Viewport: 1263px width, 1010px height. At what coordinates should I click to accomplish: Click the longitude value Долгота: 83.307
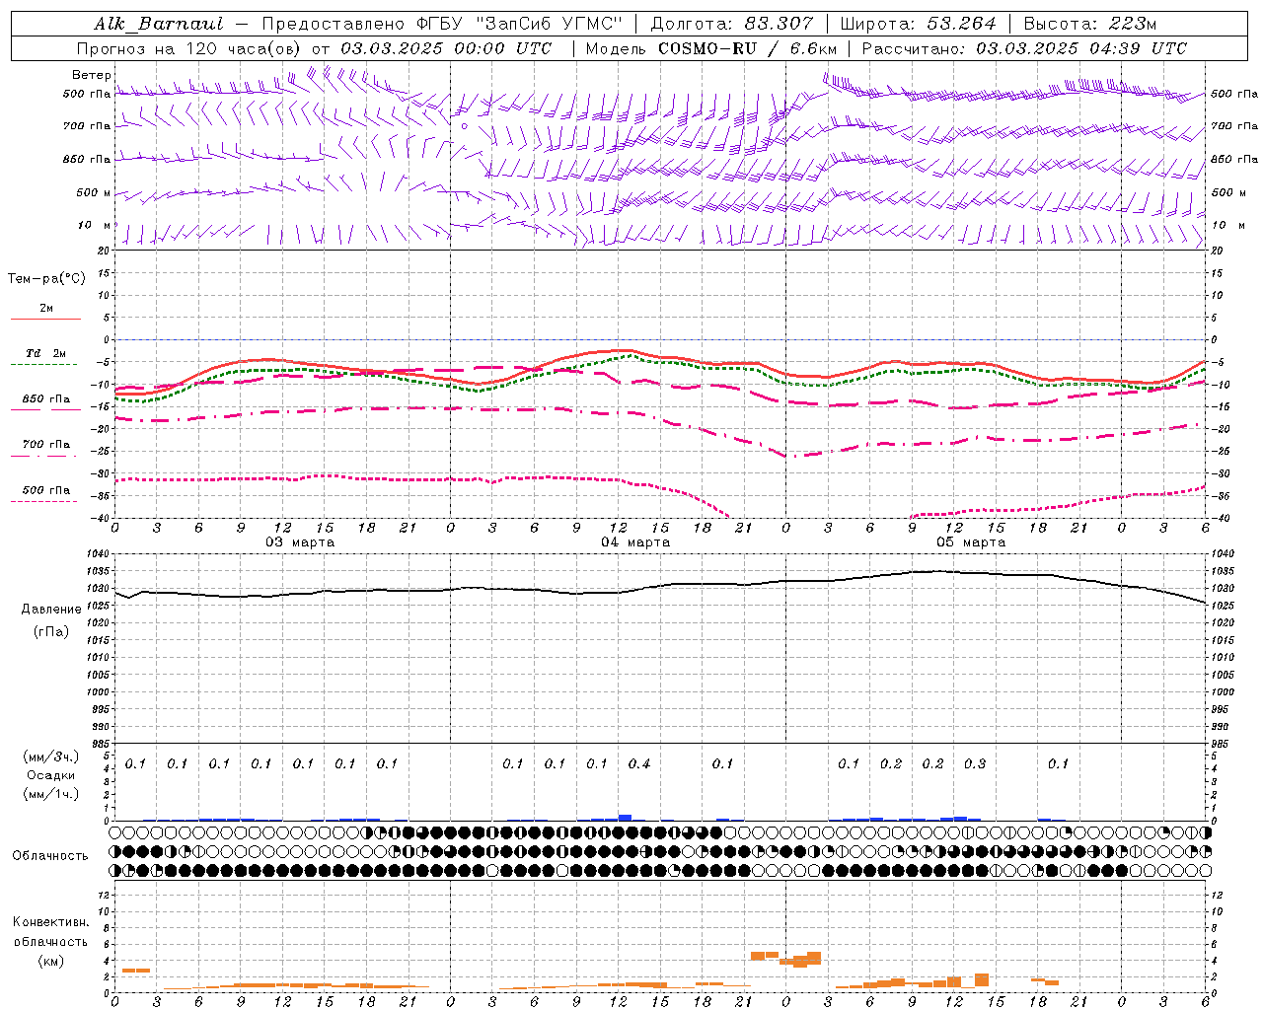click(732, 24)
